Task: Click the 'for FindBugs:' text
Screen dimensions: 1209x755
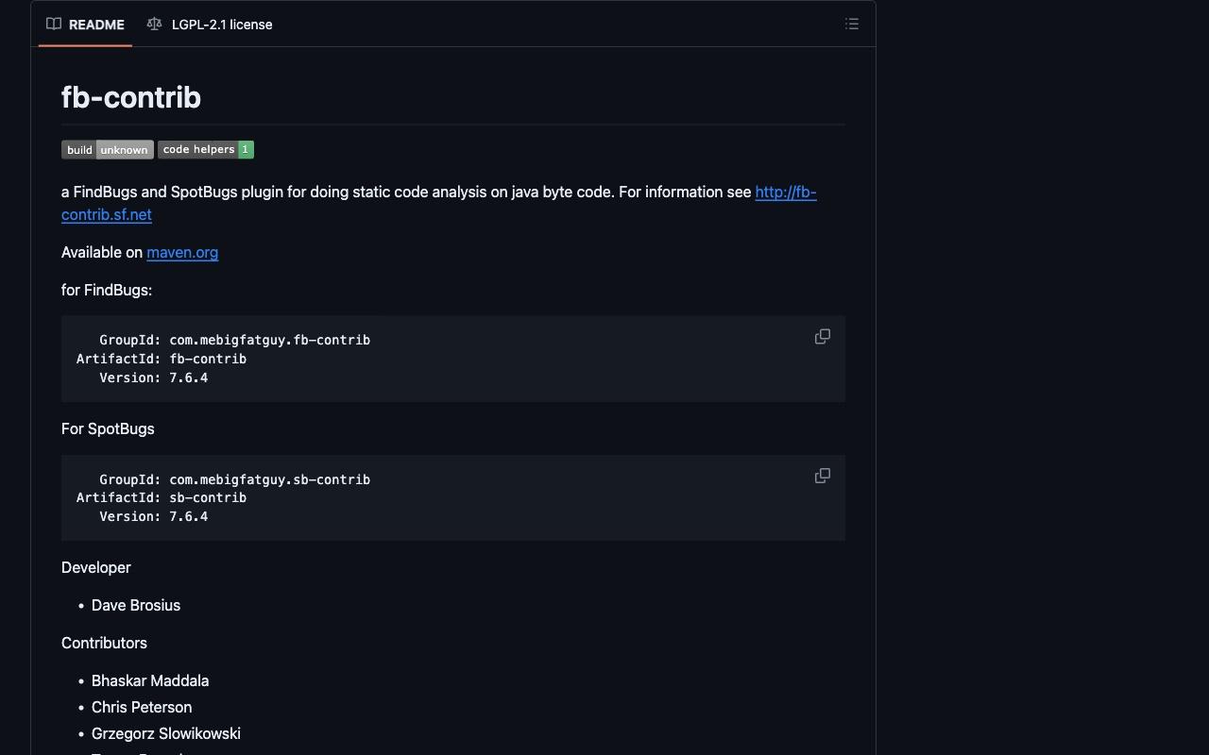Action: [107, 290]
